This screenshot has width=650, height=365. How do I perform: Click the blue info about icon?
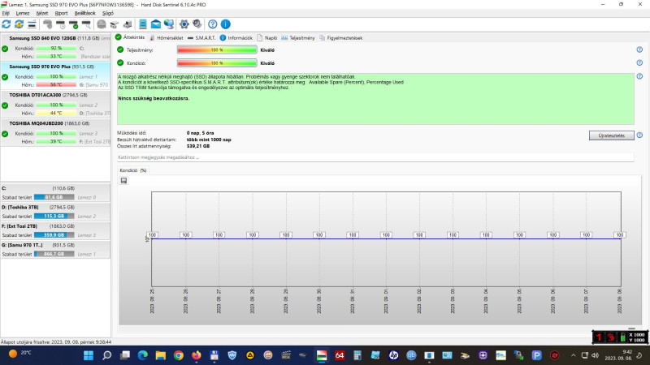226,24
